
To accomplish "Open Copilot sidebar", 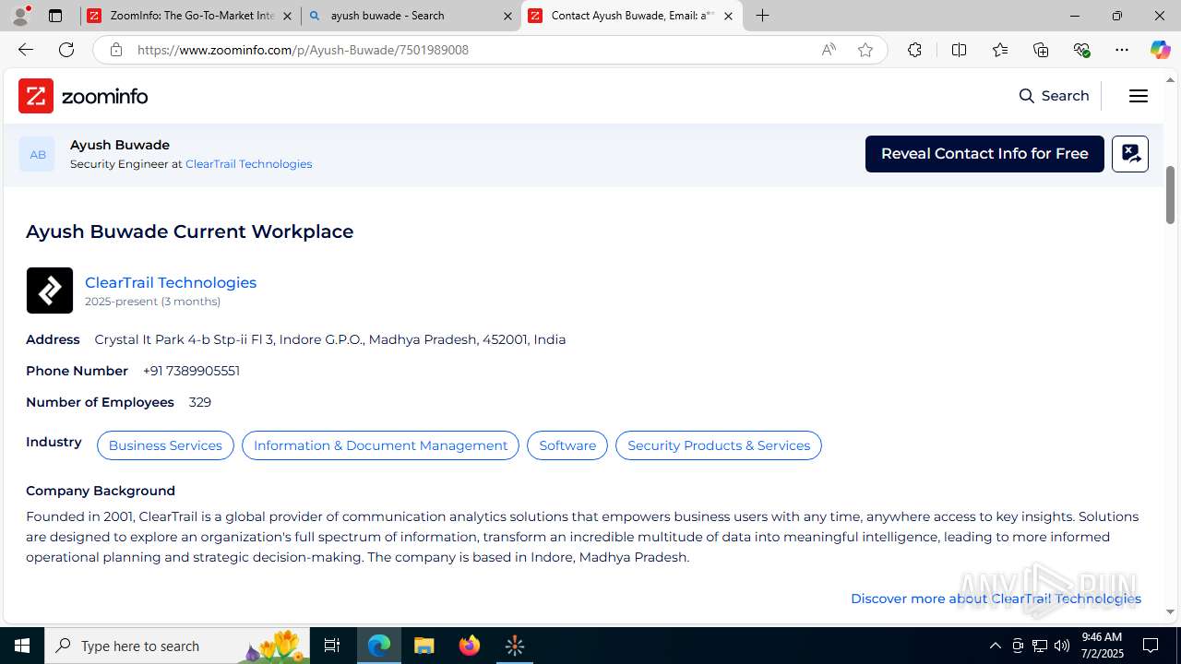I will 1160,50.
